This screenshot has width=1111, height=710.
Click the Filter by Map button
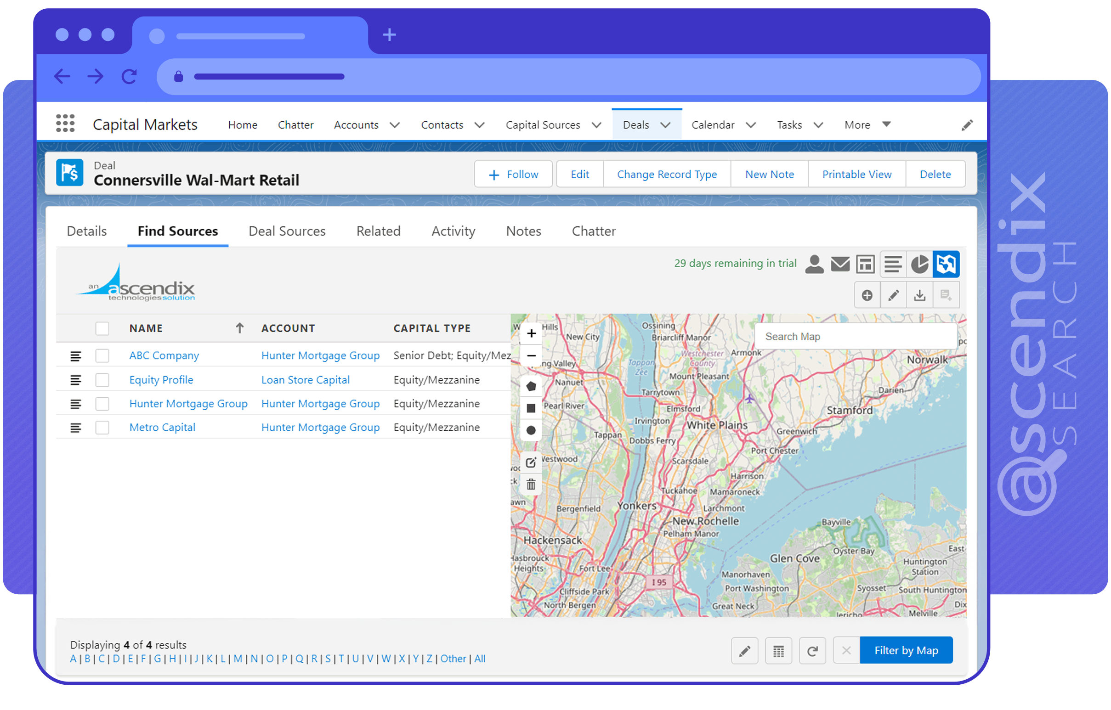[907, 650]
